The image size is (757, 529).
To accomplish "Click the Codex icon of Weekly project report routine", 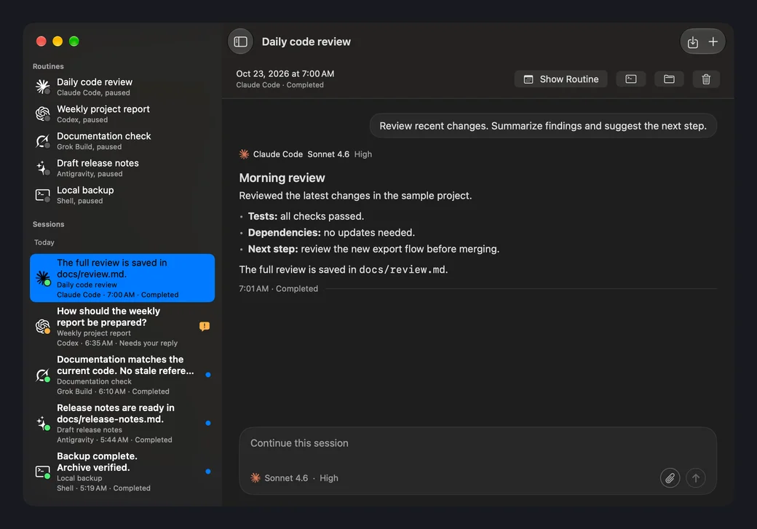I will (42, 114).
